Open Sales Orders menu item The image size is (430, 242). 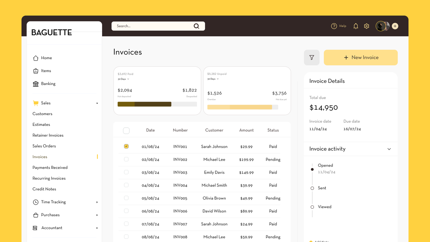coord(44,146)
